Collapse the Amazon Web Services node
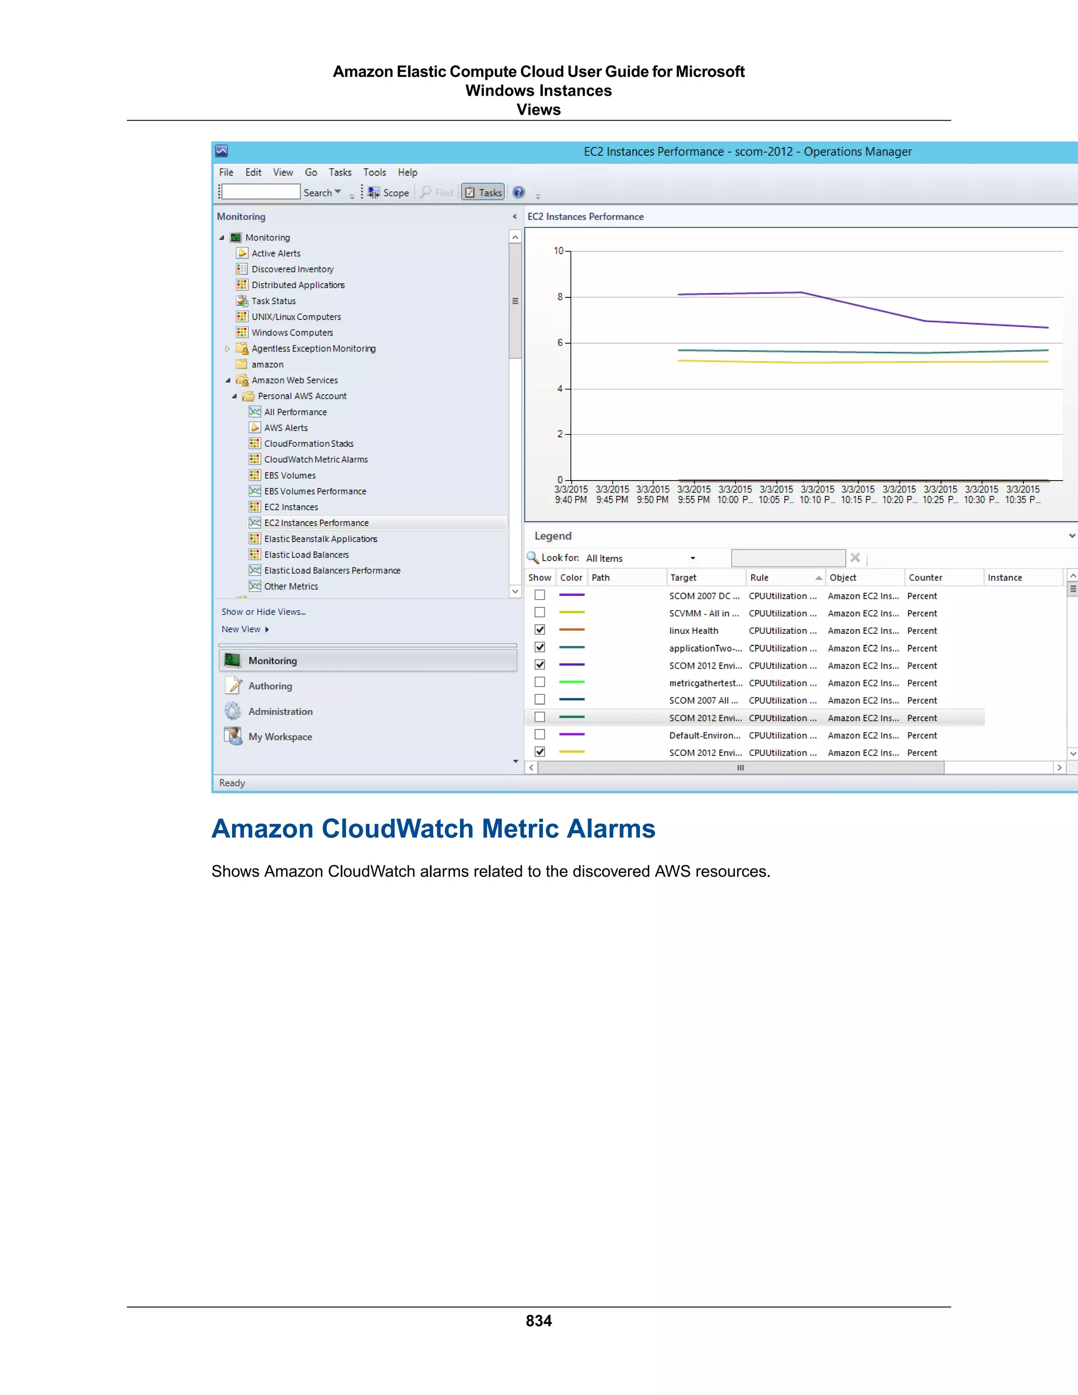This screenshot has width=1078, height=1395. 228,381
